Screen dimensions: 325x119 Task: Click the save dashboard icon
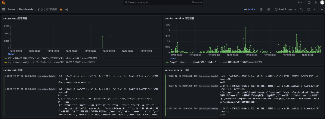[261, 9]
